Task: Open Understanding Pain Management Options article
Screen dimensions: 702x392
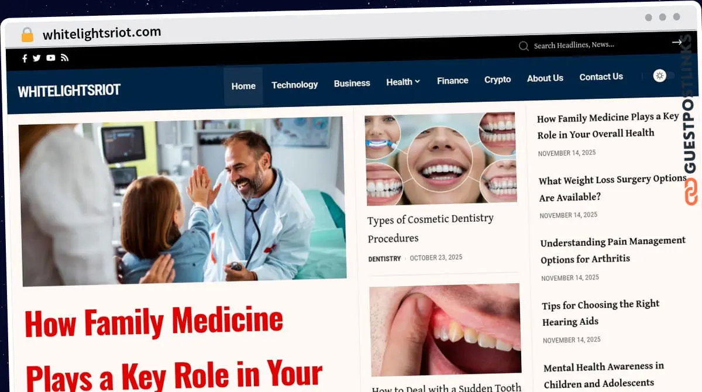Action: pos(613,250)
